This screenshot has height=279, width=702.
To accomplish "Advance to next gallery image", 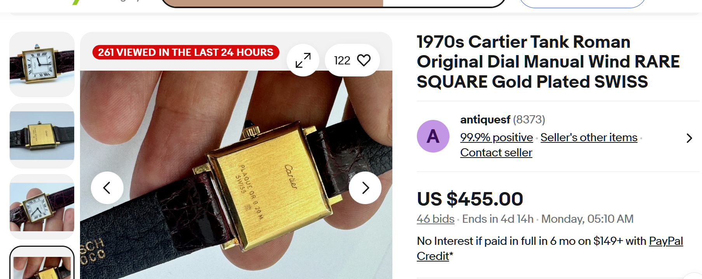I will (x=365, y=188).
